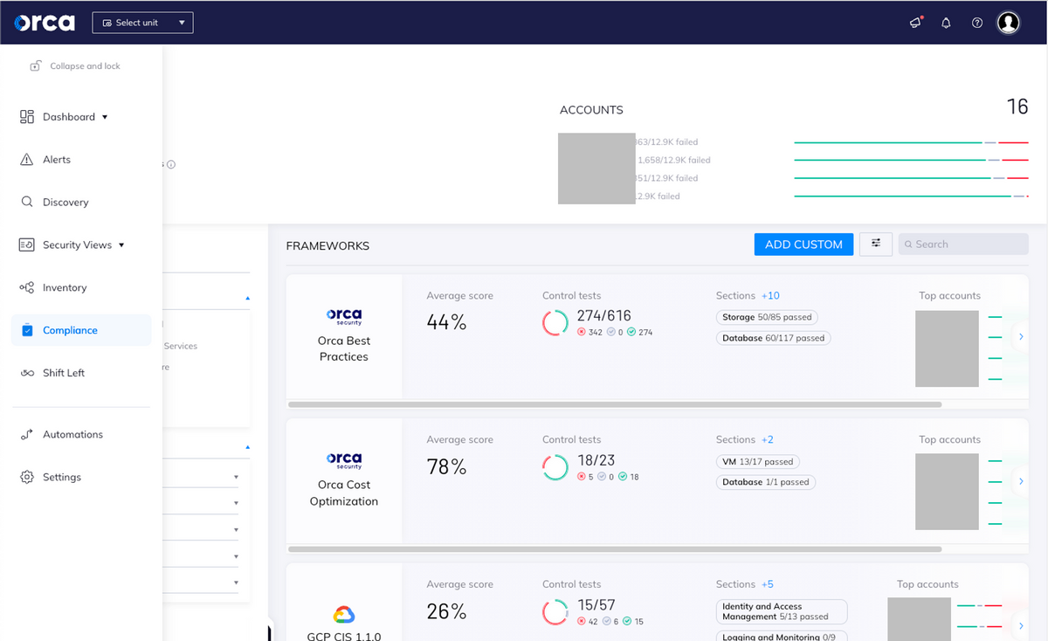Click the Compliance clipboard icon
Viewport: 1048px width, 641px height.
click(x=27, y=330)
